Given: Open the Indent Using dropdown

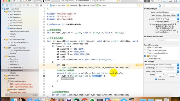Looking at the screenshot, I should pyautogui.click(x=167, y=72).
